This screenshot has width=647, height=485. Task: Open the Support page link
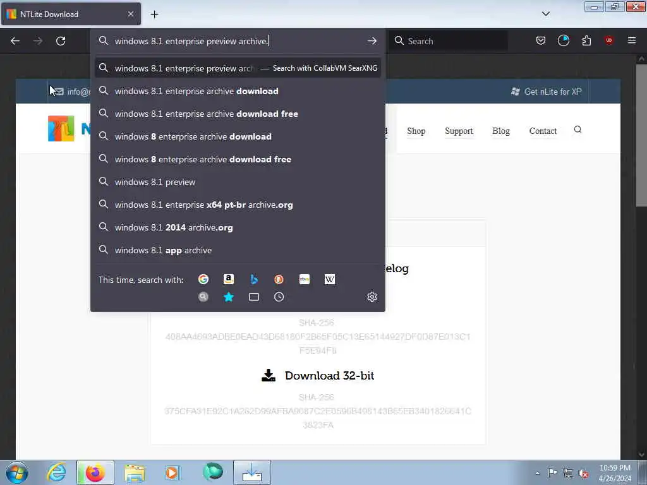click(459, 131)
